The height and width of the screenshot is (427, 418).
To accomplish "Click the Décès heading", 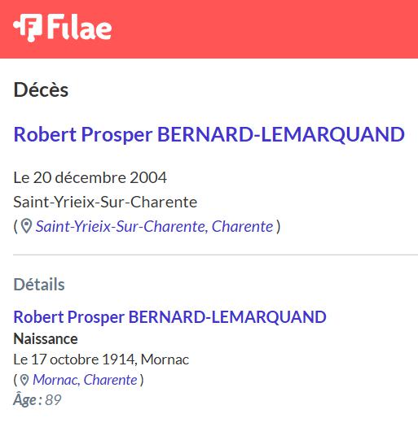I will 41,89.
